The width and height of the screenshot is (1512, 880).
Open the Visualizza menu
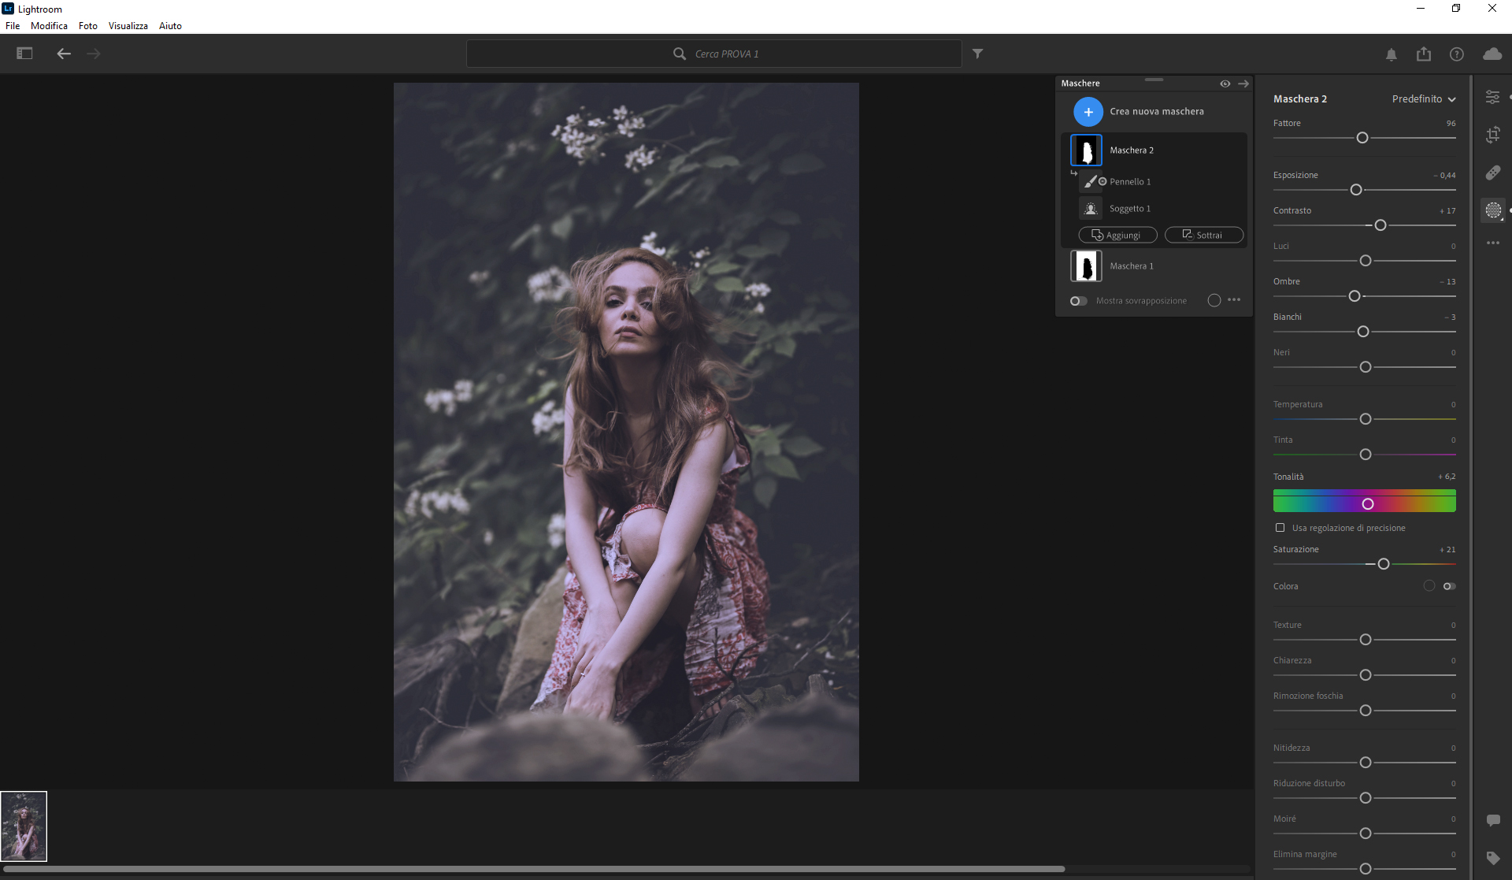click(128, 26)
